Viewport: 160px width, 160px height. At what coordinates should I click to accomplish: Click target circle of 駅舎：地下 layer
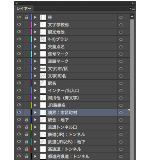click(x=121, y=120)
